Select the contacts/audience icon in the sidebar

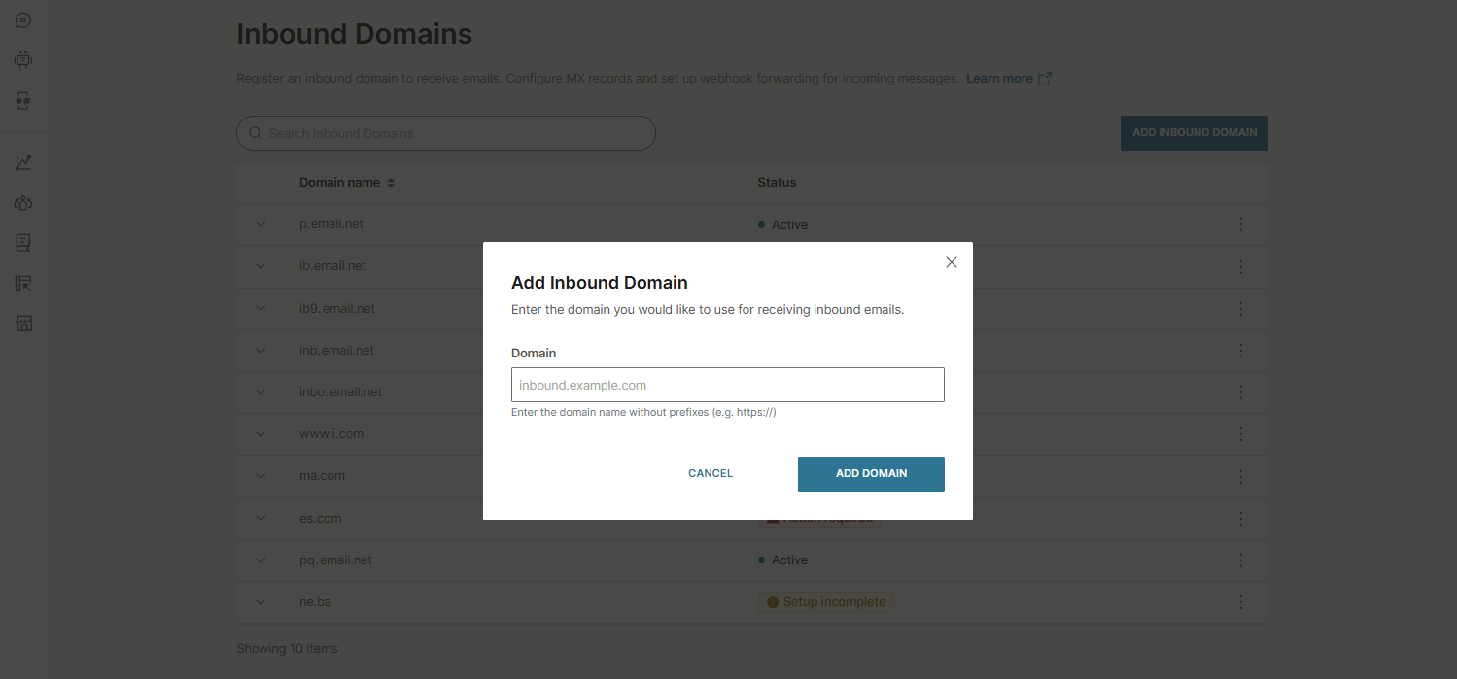tap(22, 202)
